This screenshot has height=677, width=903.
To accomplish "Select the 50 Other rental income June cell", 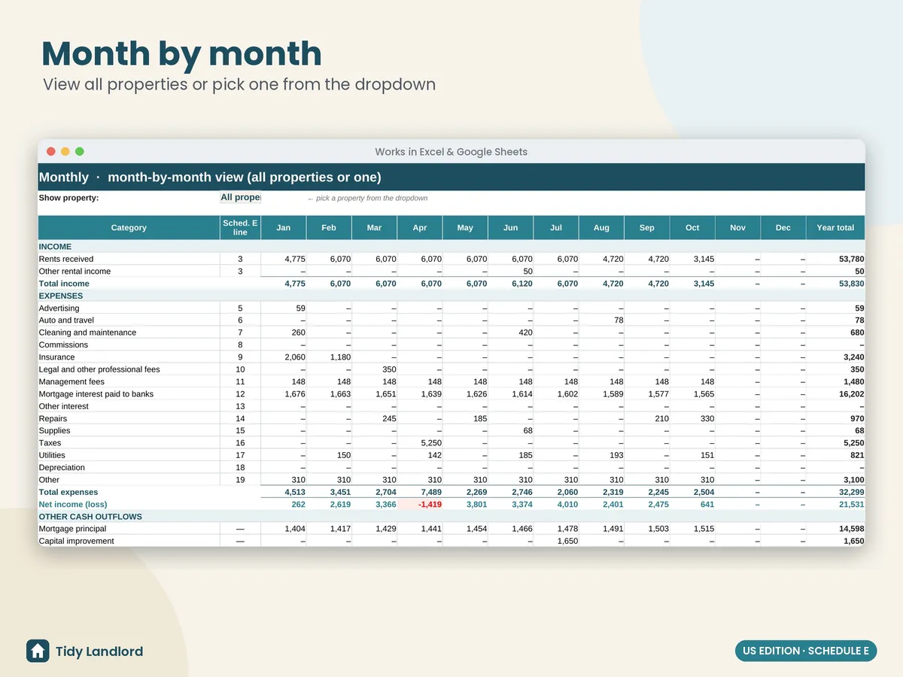I will tap(510, 271).
